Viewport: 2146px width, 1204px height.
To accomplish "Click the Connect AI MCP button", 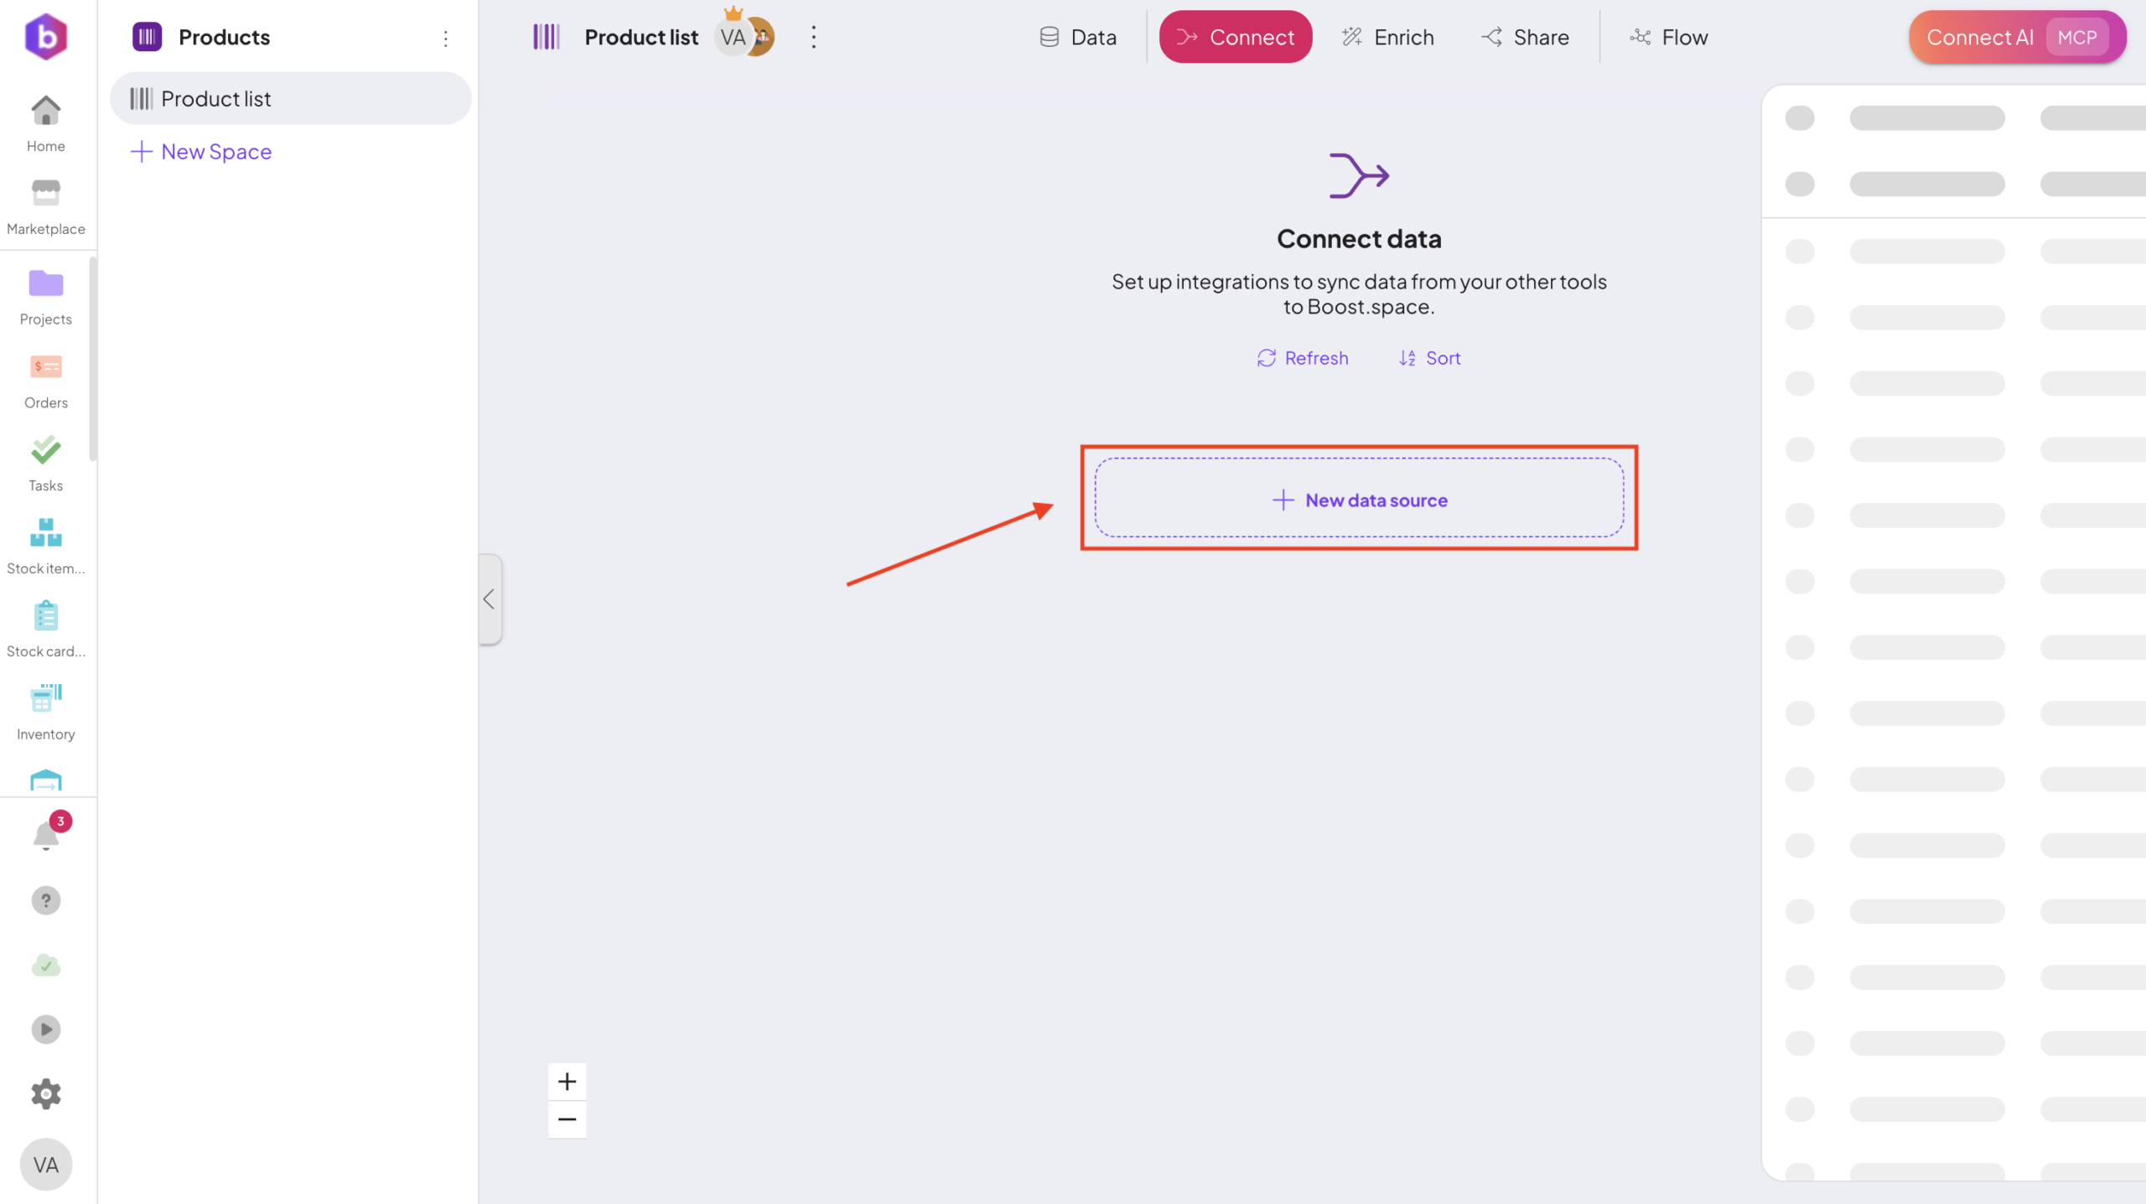I will [2016, 37].
